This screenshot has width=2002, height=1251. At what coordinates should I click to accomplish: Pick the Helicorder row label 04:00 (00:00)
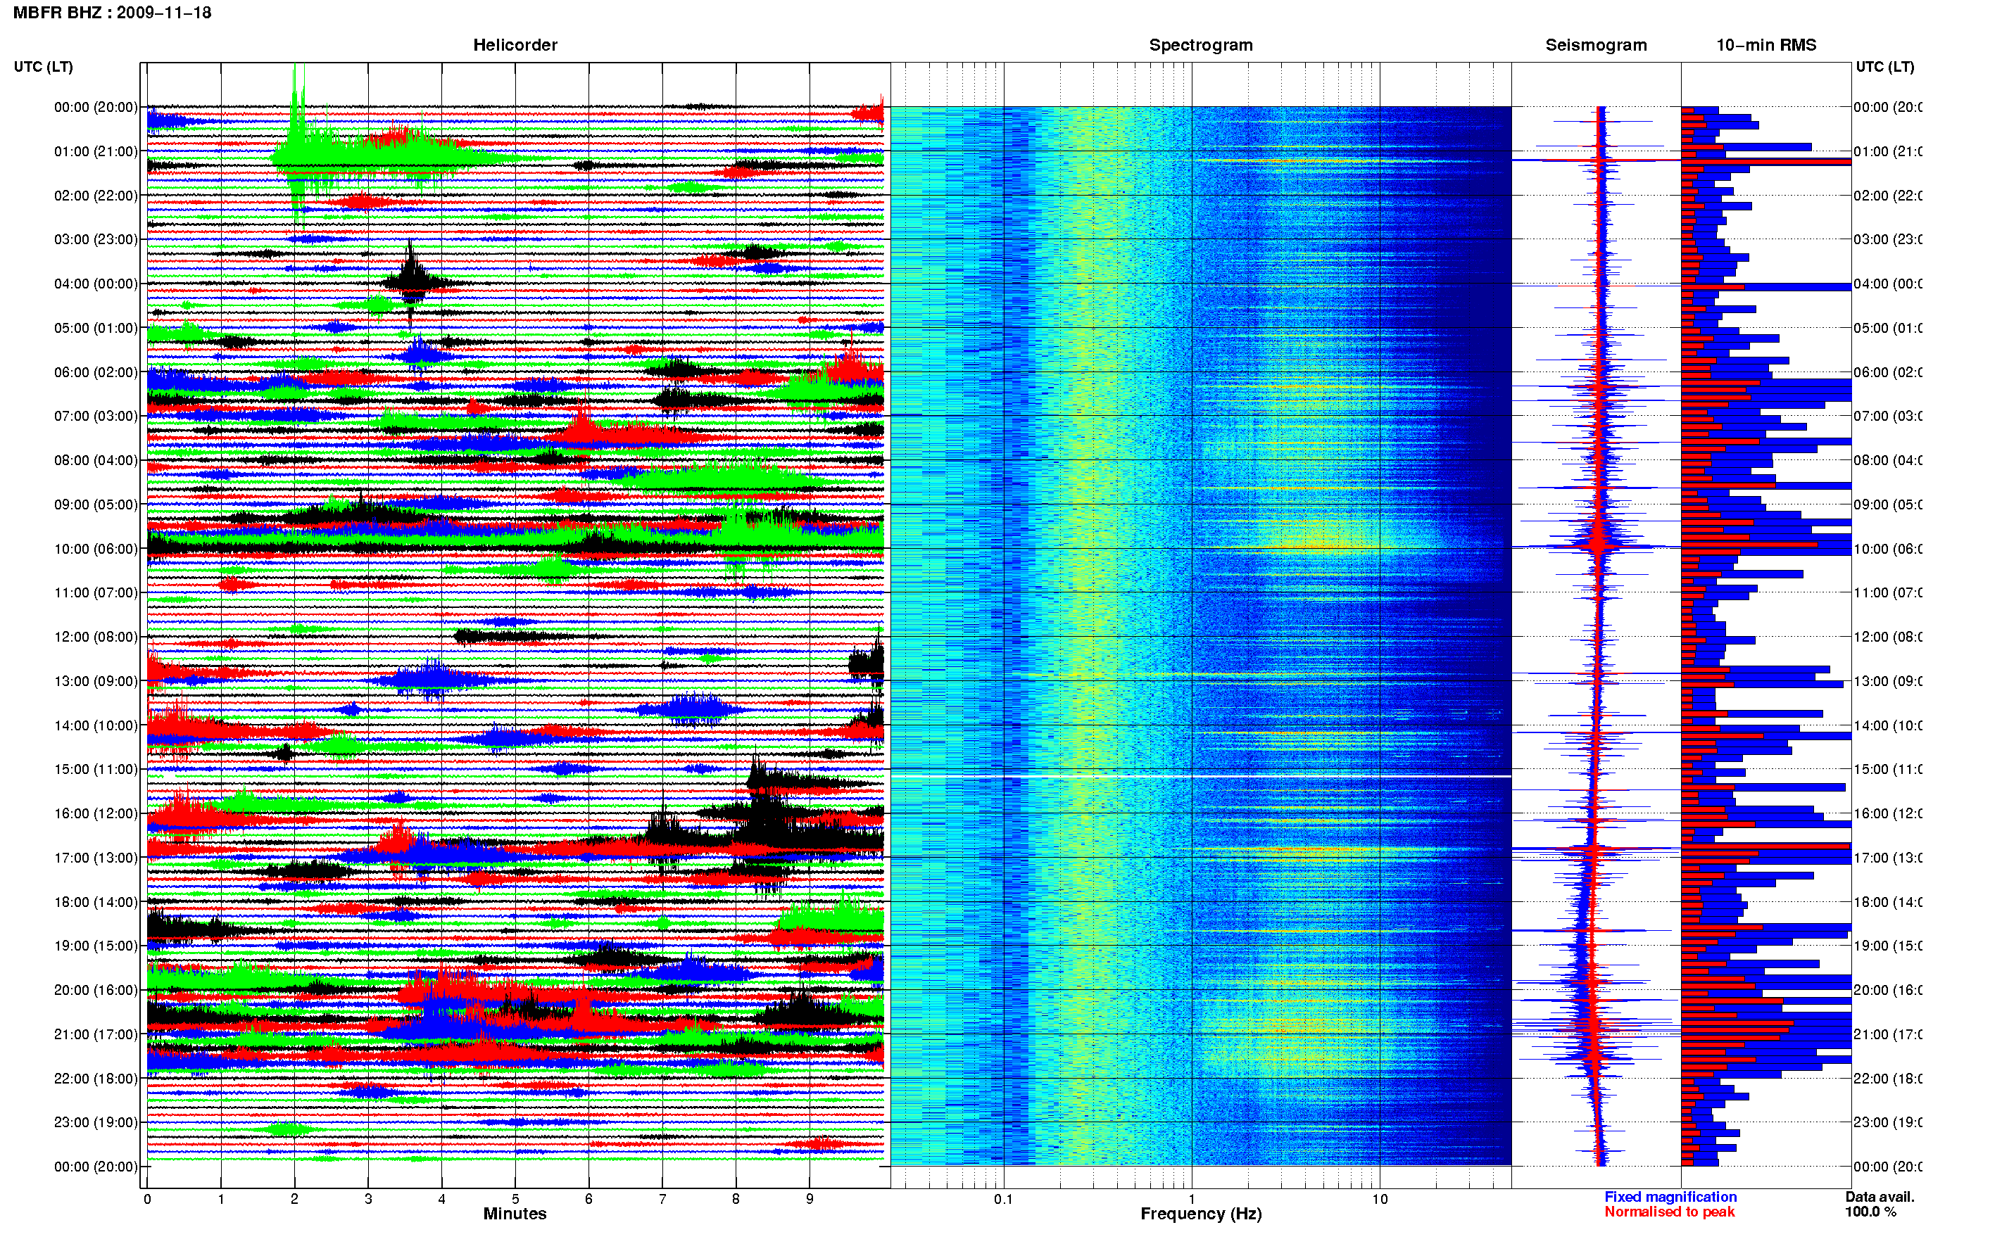pos(96,284)
